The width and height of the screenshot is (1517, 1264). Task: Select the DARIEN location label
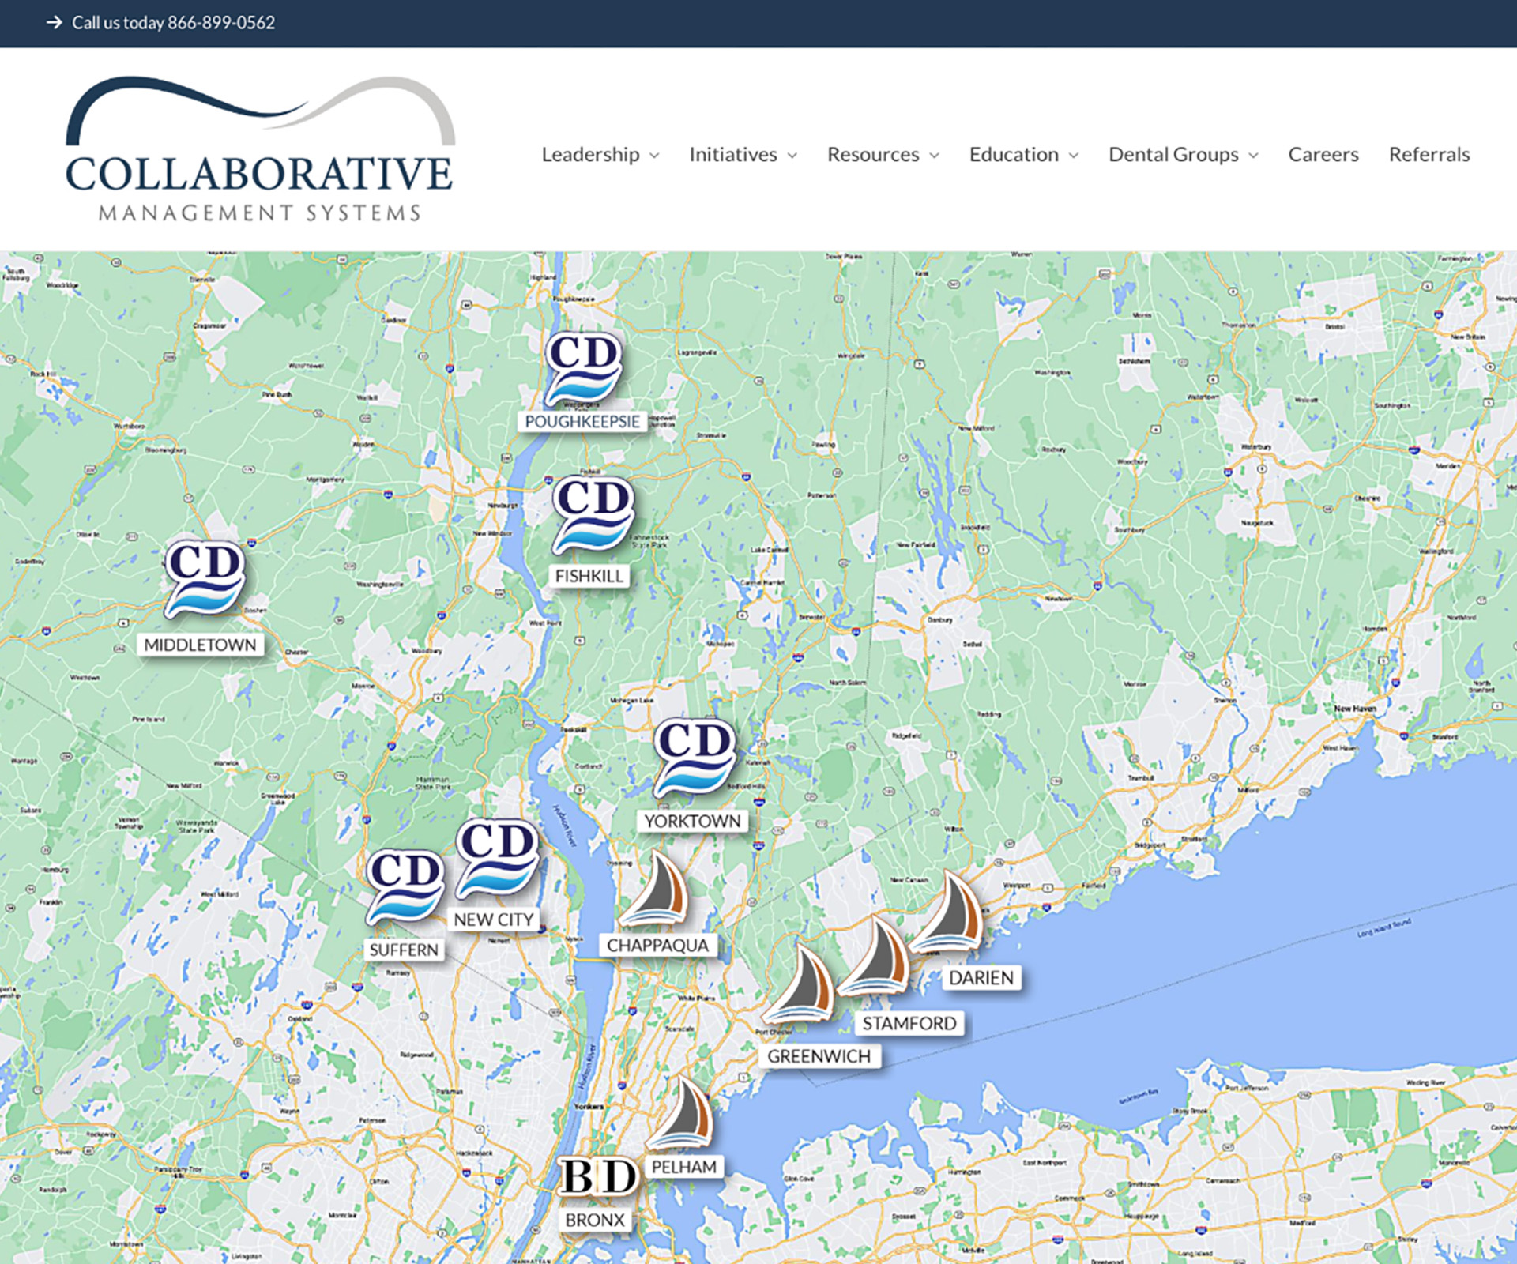[981, 978]
